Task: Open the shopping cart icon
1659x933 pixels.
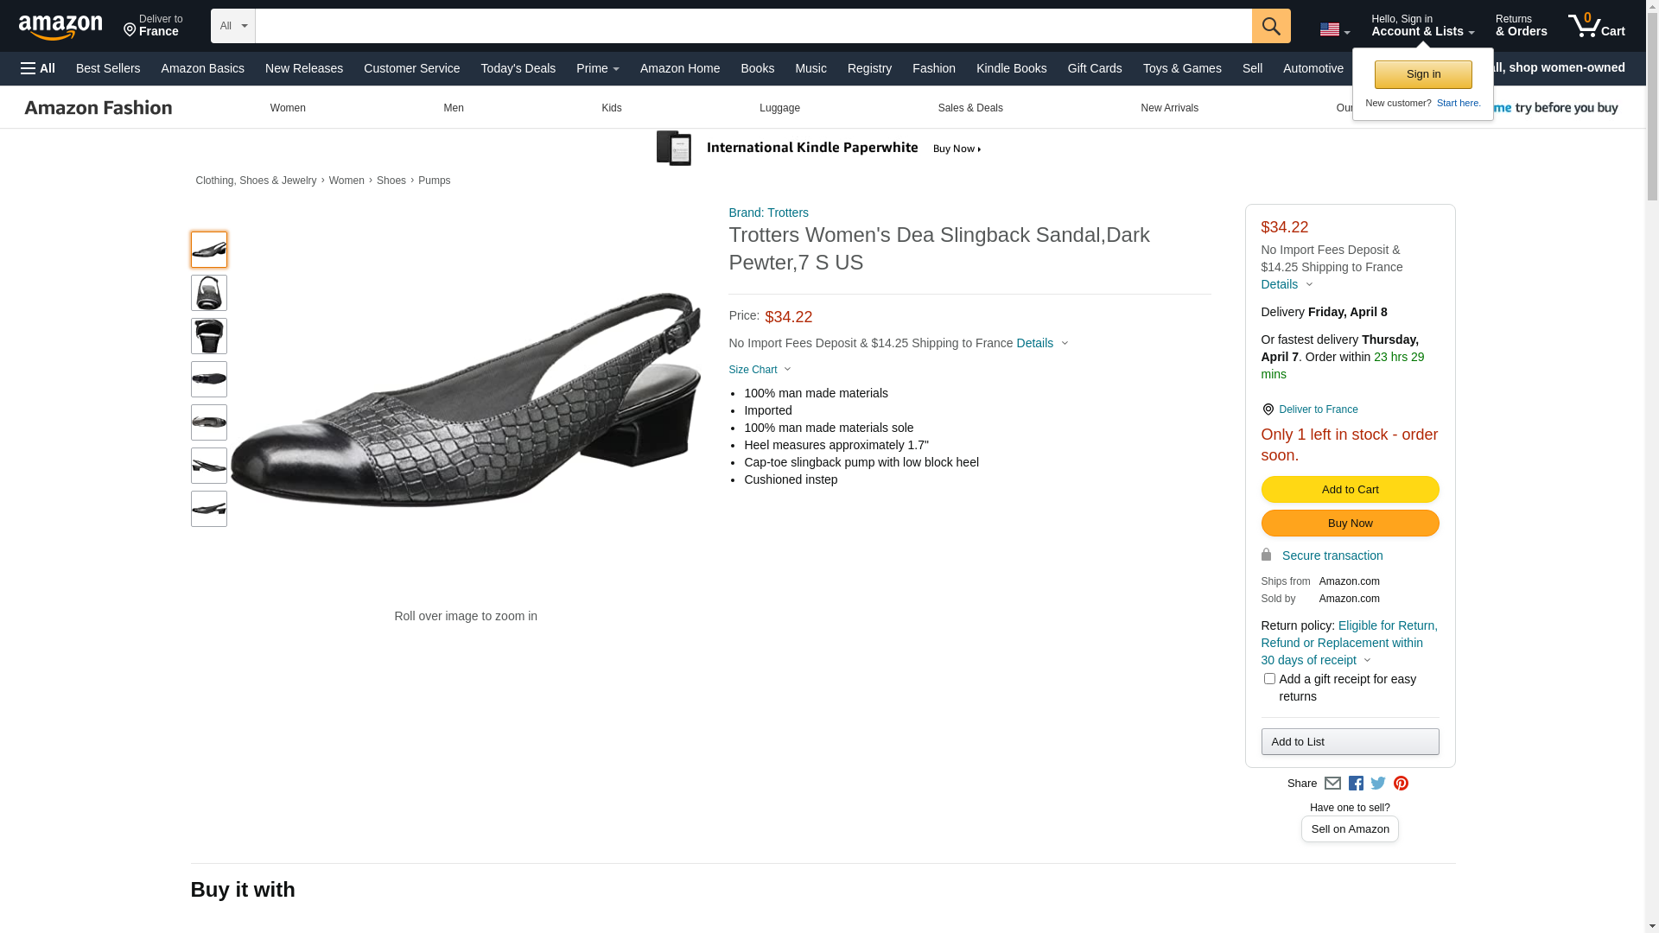Action: point(1596,26)
